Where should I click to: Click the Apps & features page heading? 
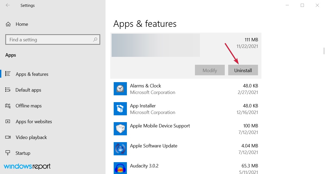tap(145, 24)
